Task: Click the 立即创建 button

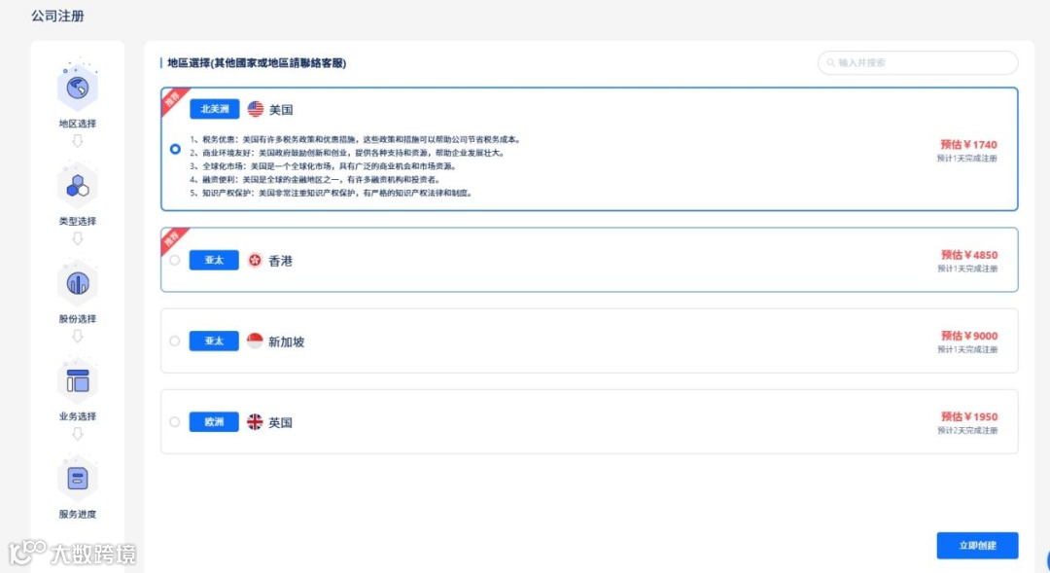Action: pos(977,546)
